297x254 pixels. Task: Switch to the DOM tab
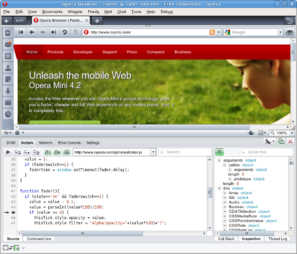tap(11, 143)
